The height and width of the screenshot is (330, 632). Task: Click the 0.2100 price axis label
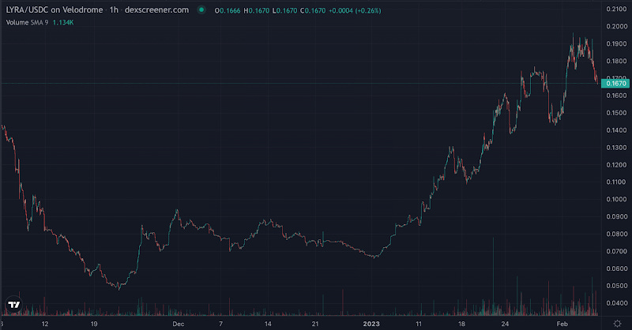[x=615, y=9]
